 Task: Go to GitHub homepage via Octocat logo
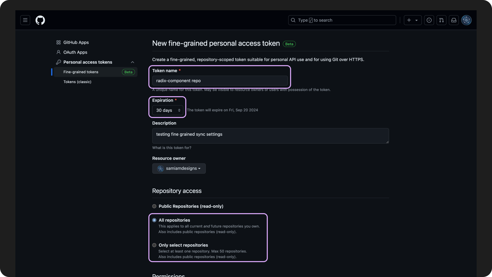40,20
